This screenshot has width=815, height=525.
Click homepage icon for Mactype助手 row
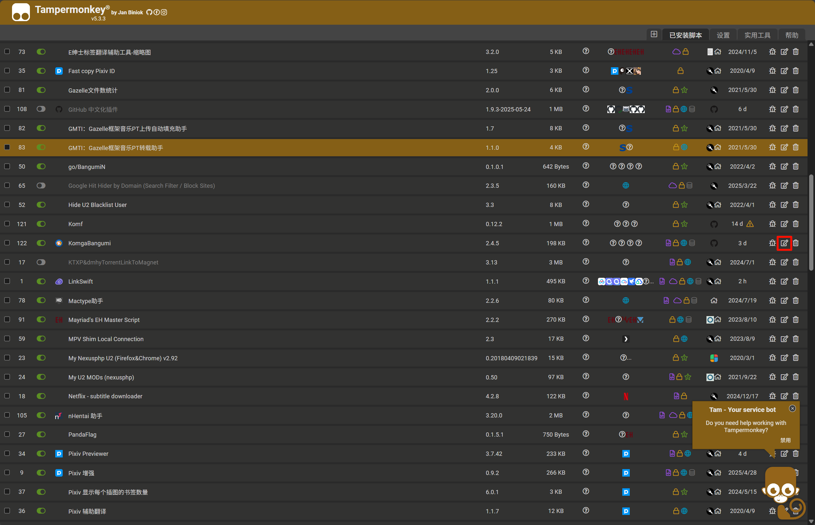(x=714, y=300)
